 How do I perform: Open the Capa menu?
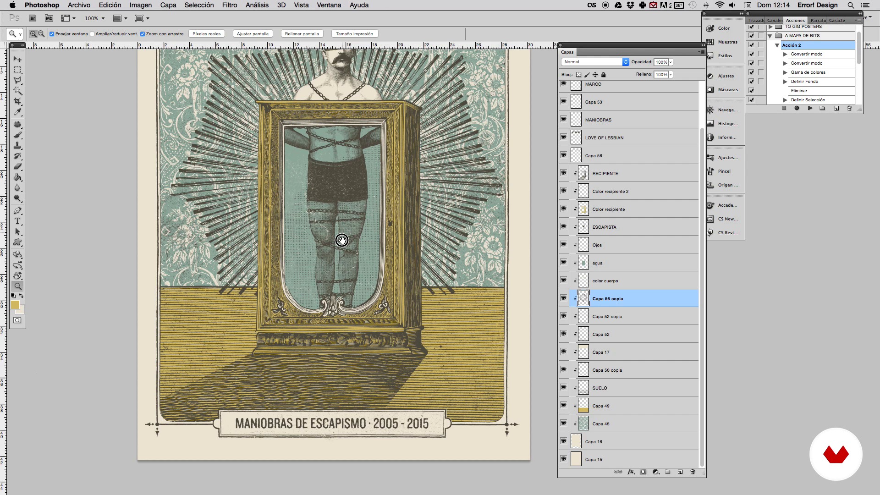[x=168, y=5]
